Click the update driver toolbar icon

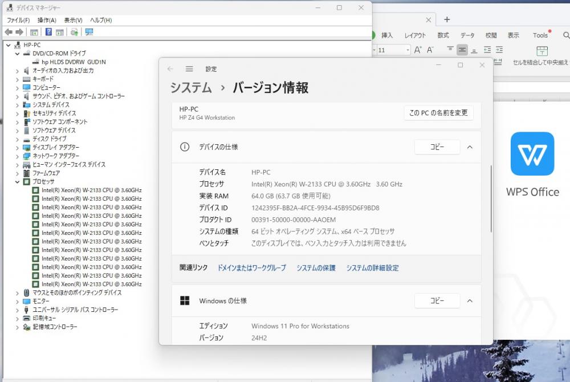[x=74, y=32]
